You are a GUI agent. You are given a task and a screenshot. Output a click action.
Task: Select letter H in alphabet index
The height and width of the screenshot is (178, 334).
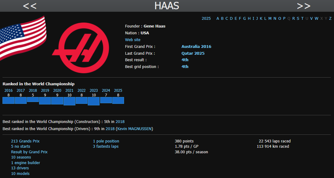coord(249,19)
